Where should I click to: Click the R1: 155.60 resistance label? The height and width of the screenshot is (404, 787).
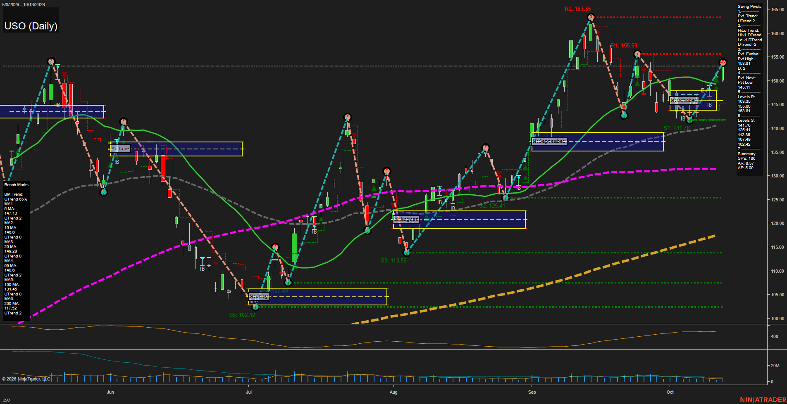624,46
